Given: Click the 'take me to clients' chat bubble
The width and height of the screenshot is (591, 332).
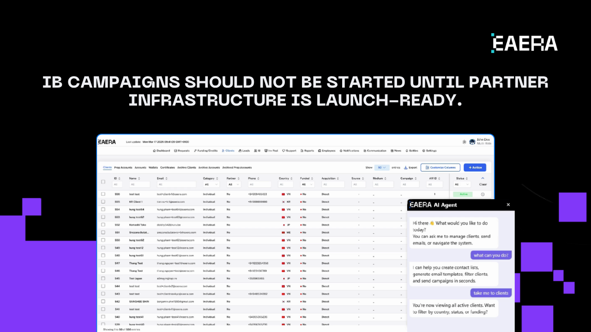Looking at the screenshot, I should 491,293.
